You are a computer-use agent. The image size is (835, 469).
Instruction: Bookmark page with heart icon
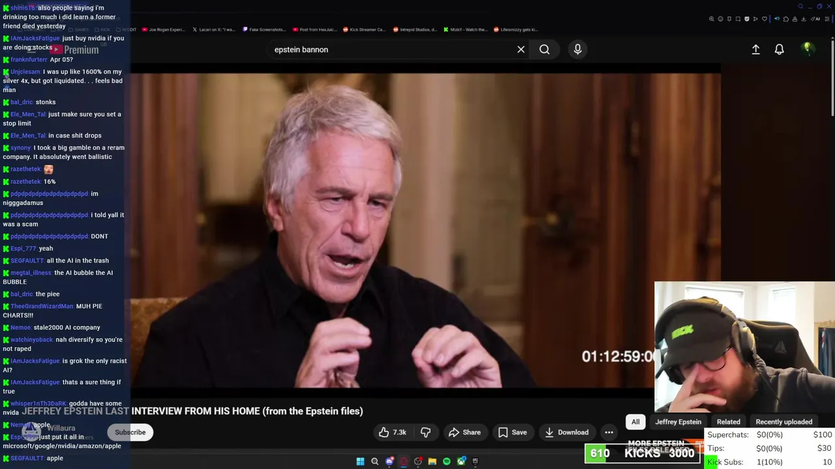point(765,19)
